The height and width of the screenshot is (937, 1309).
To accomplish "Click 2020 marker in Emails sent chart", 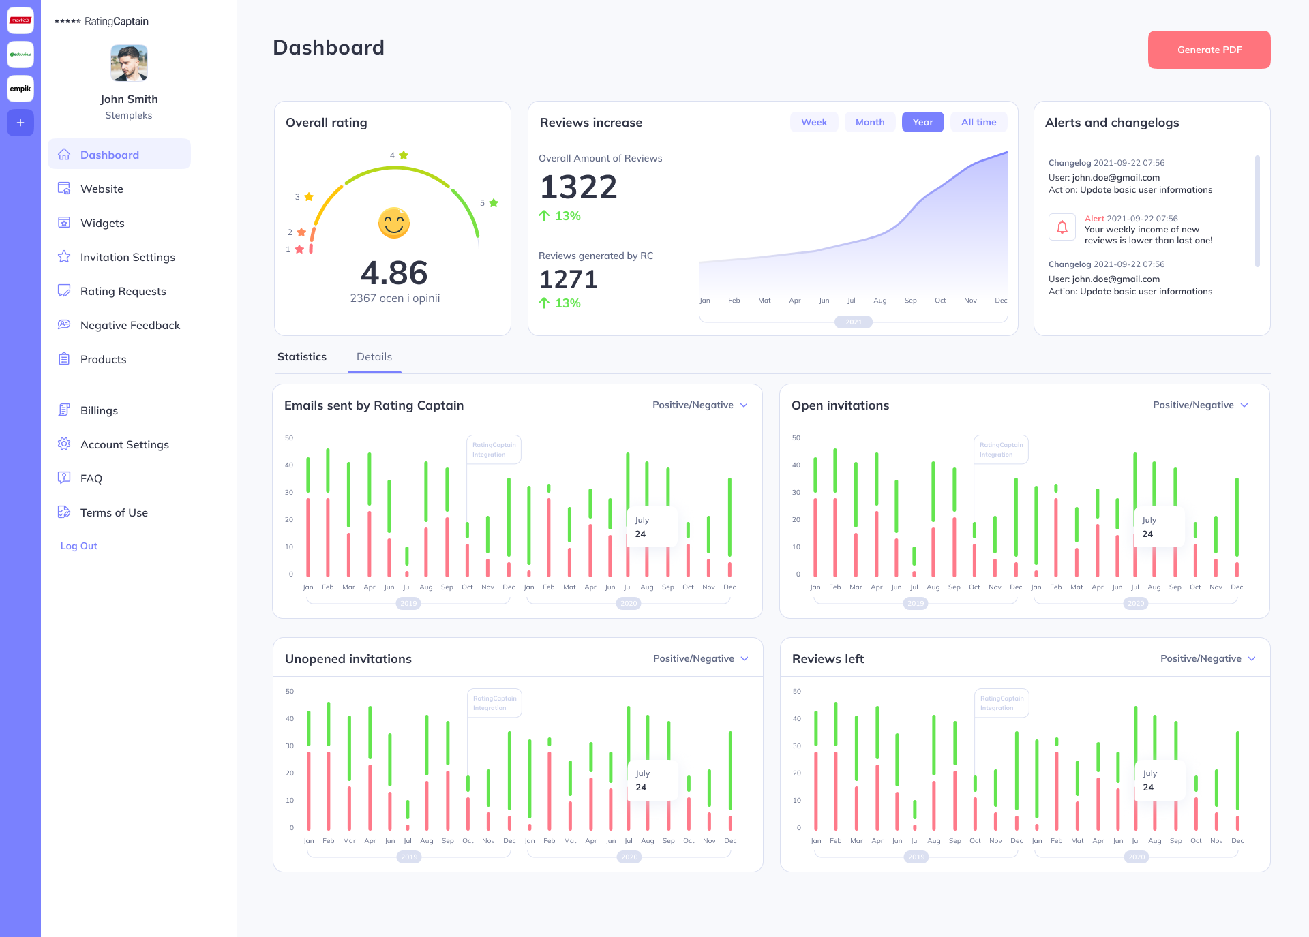I will 629,603.
